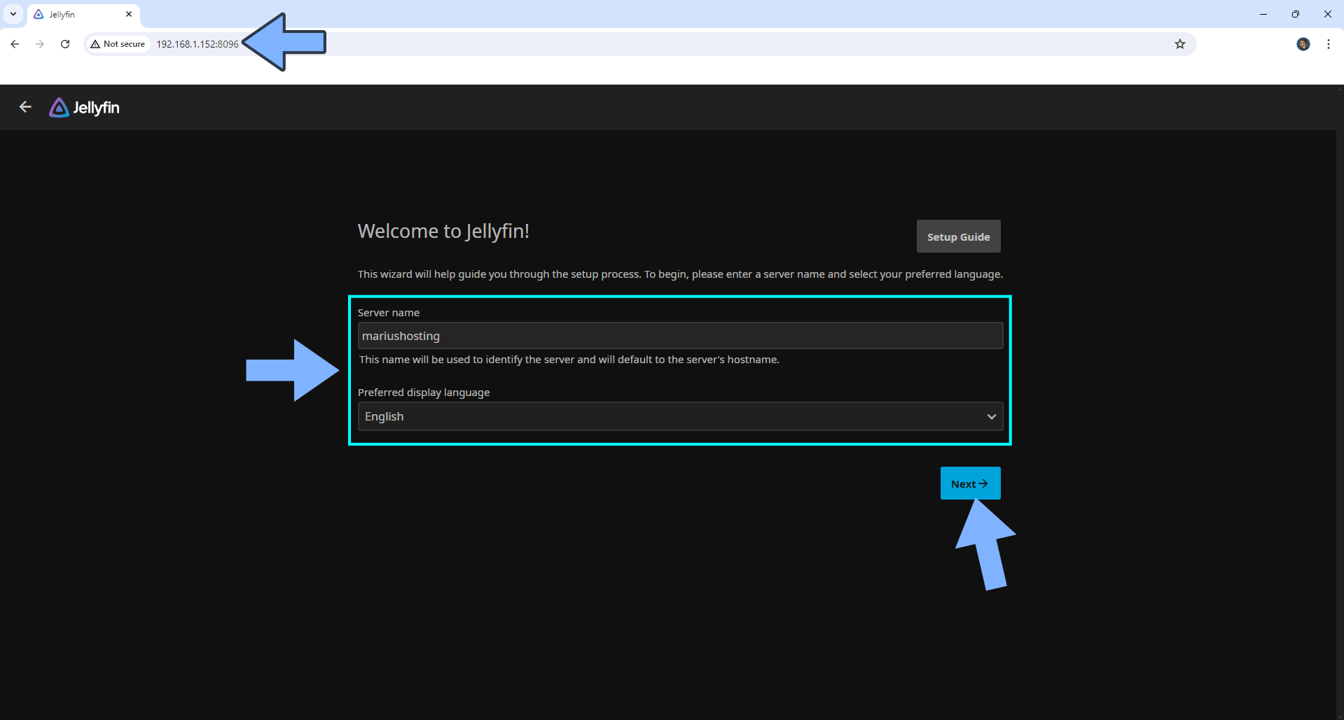Click the Jellyfin logo in the header
1344x720 pixels.
point(84,108)
